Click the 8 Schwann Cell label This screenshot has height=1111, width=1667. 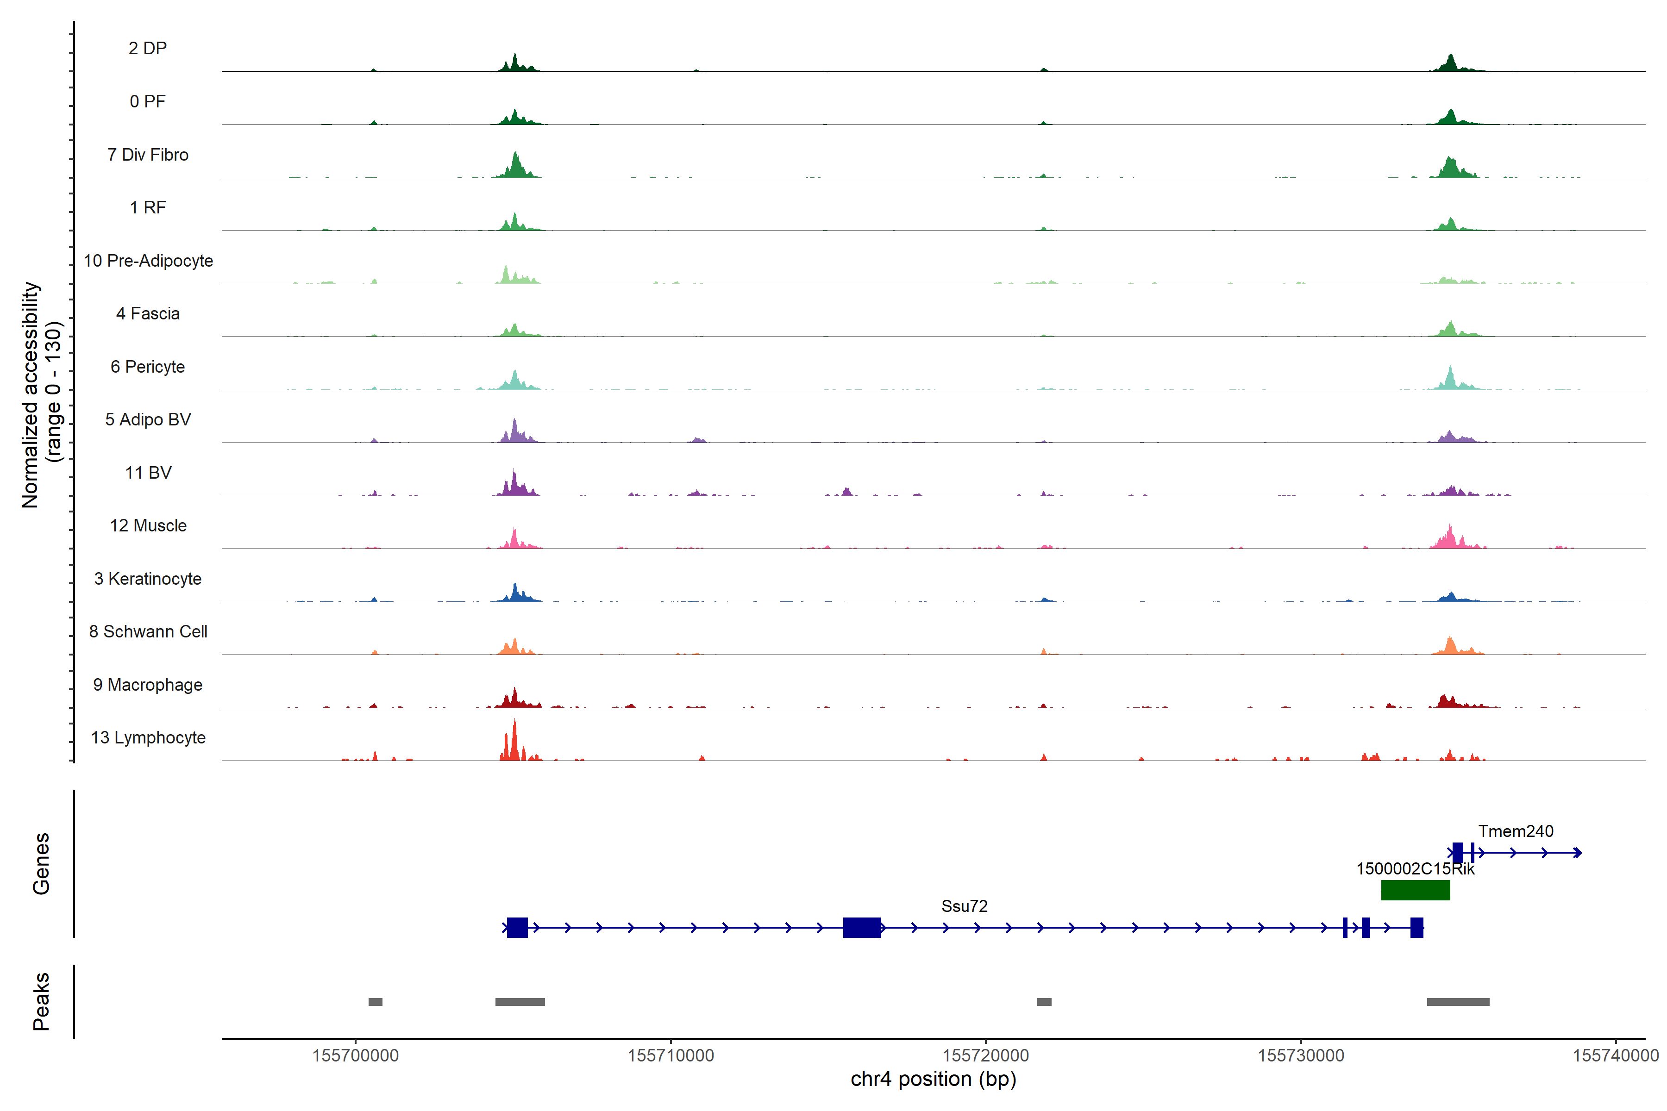coord(148,631)
